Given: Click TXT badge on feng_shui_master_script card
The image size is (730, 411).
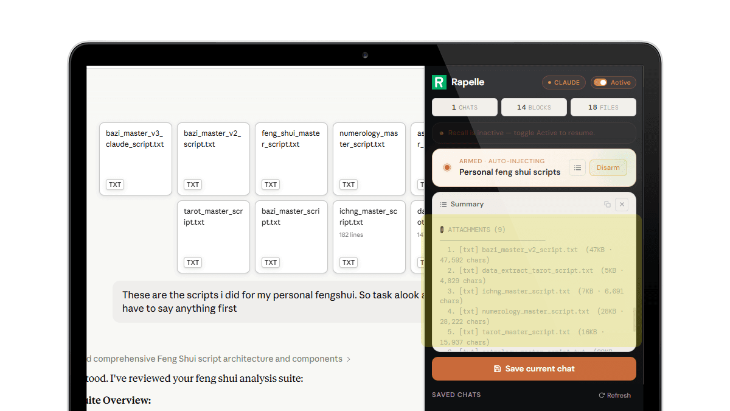Looking at the screenshot, I should tap(271, 184).
